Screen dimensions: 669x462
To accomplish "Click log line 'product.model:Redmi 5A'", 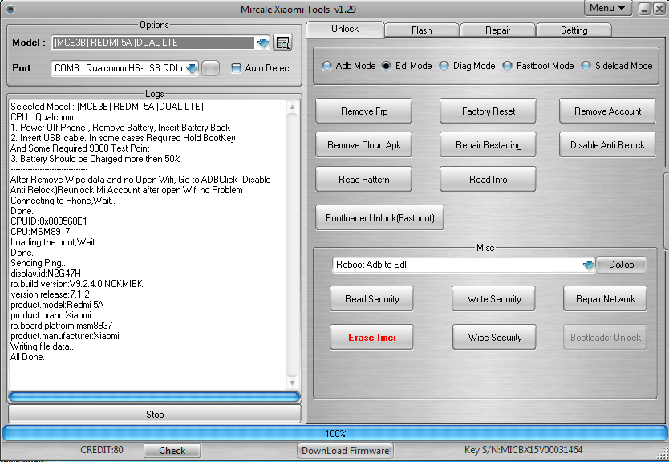I will click(x=57, y=305).
